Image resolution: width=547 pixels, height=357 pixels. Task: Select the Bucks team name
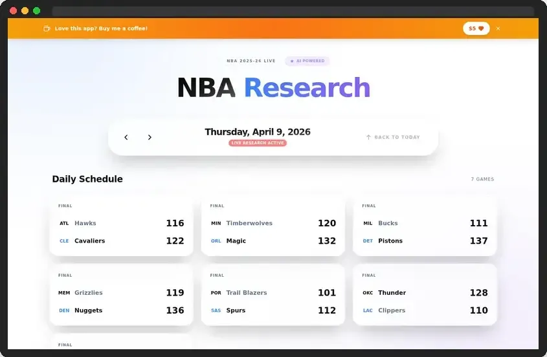[388, 223]
